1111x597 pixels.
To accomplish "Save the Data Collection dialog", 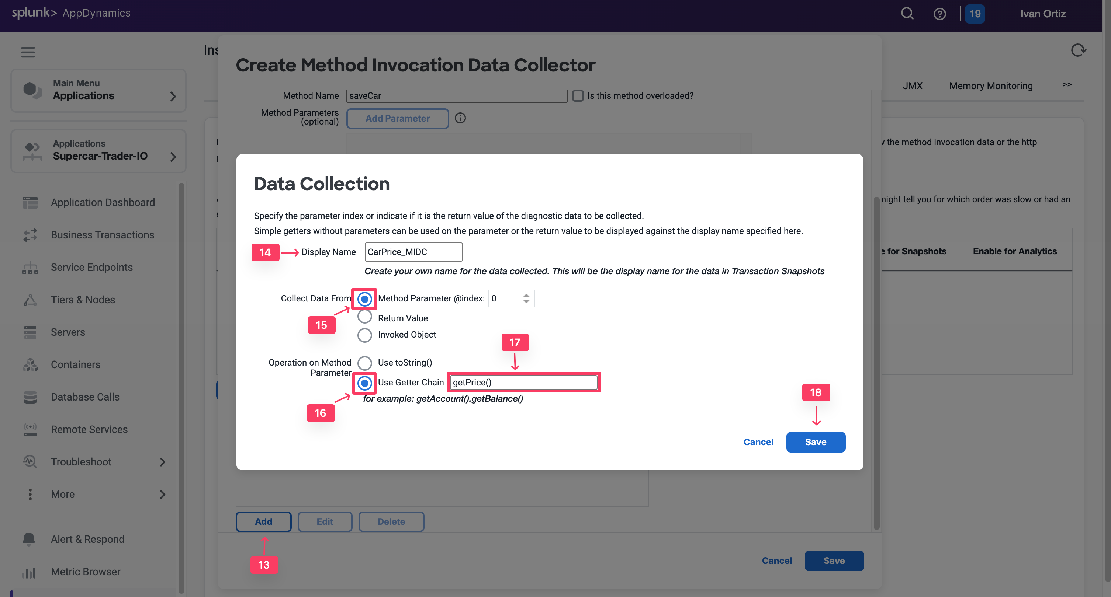I will [x=815, y=442].
